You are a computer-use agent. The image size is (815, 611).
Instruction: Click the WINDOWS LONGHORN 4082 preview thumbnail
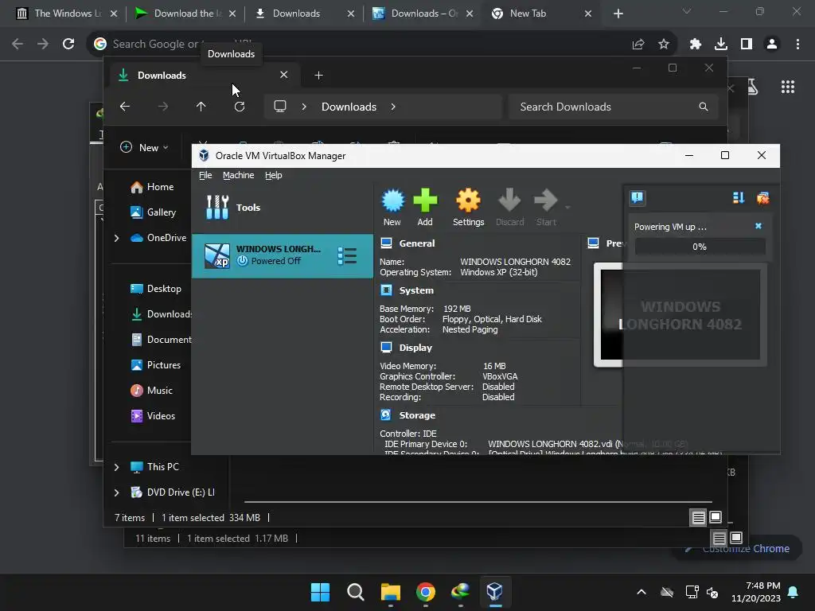[x=680, y=315]
